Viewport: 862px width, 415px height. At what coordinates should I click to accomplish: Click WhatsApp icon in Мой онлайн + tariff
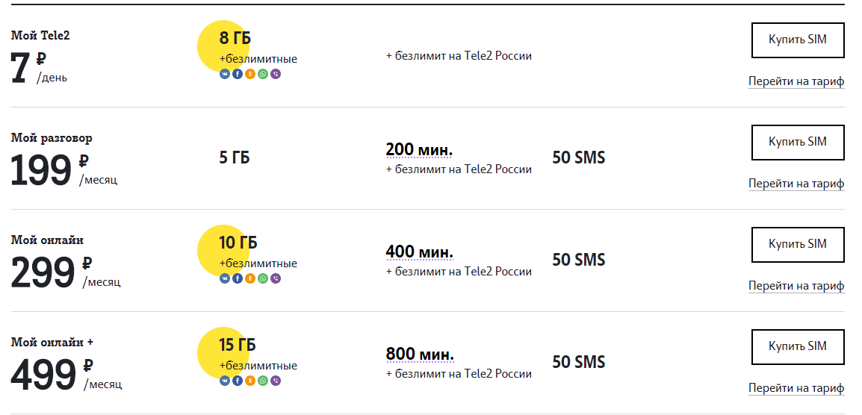[263, 381]
